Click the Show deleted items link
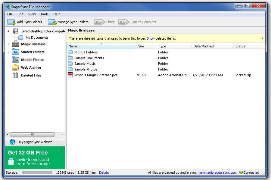 click(x=151, y=38)
